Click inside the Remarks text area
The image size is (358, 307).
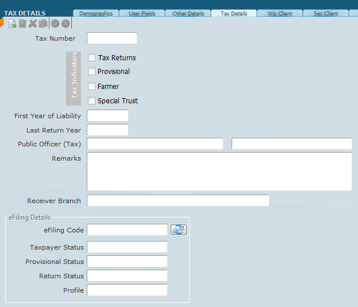click(219, 171)
